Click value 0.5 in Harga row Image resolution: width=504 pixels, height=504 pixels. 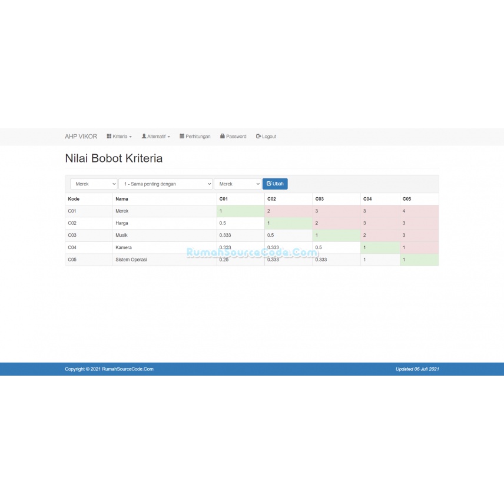pos(240,223)
